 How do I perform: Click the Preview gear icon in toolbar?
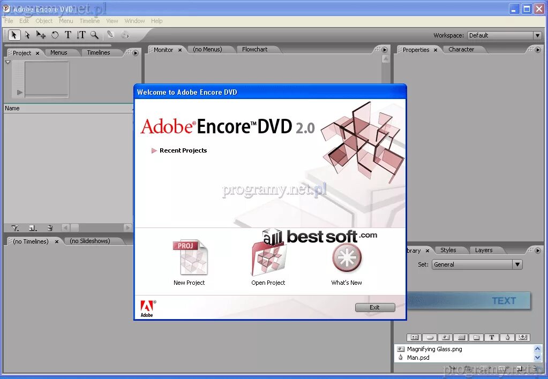point(125,35)
